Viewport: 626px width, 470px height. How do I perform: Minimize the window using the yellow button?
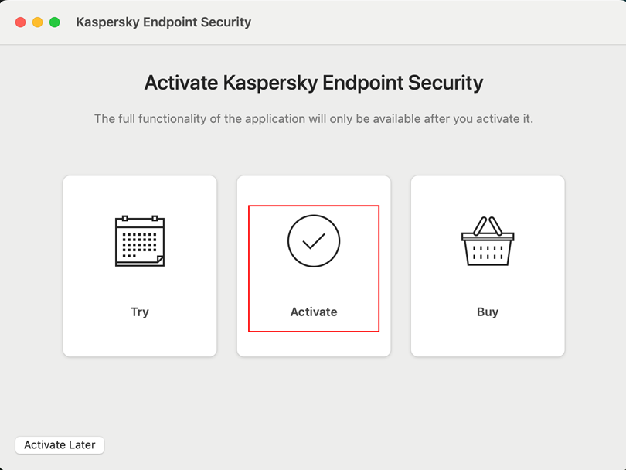38,22
